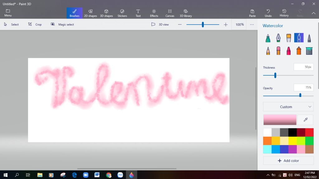Pick the purple color swatch
The height and width of the screenshot is (179, 319).
click(x=293, y=149)
